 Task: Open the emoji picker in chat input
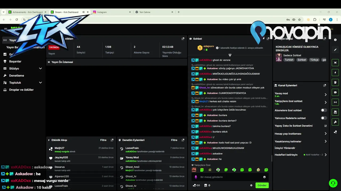point(265,177)
